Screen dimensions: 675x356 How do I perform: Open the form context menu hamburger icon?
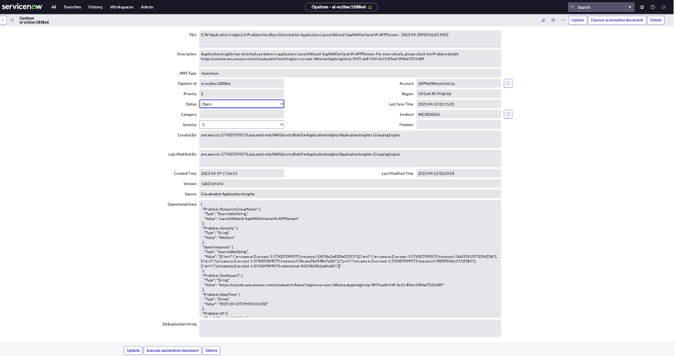12,20
